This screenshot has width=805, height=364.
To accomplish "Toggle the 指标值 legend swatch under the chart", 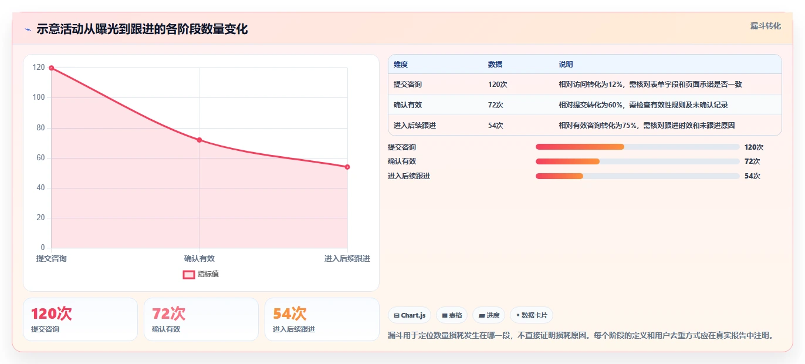I will point(189,274).
